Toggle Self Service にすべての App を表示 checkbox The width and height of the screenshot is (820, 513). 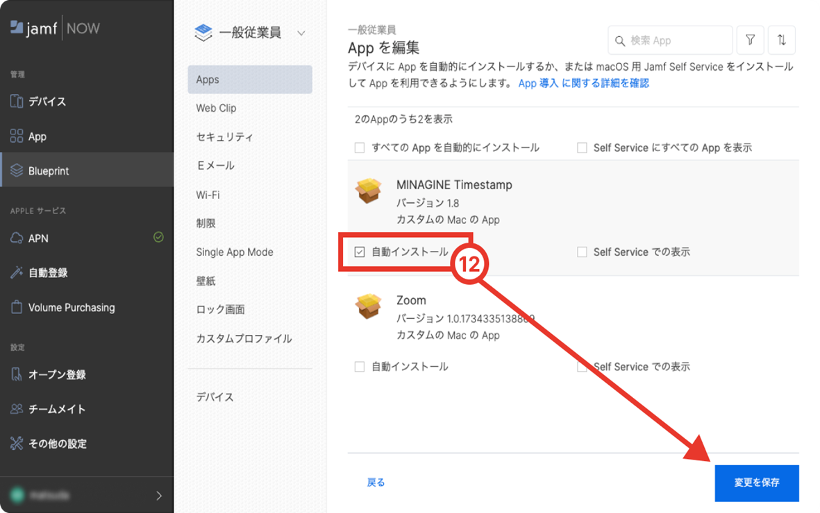582,148
